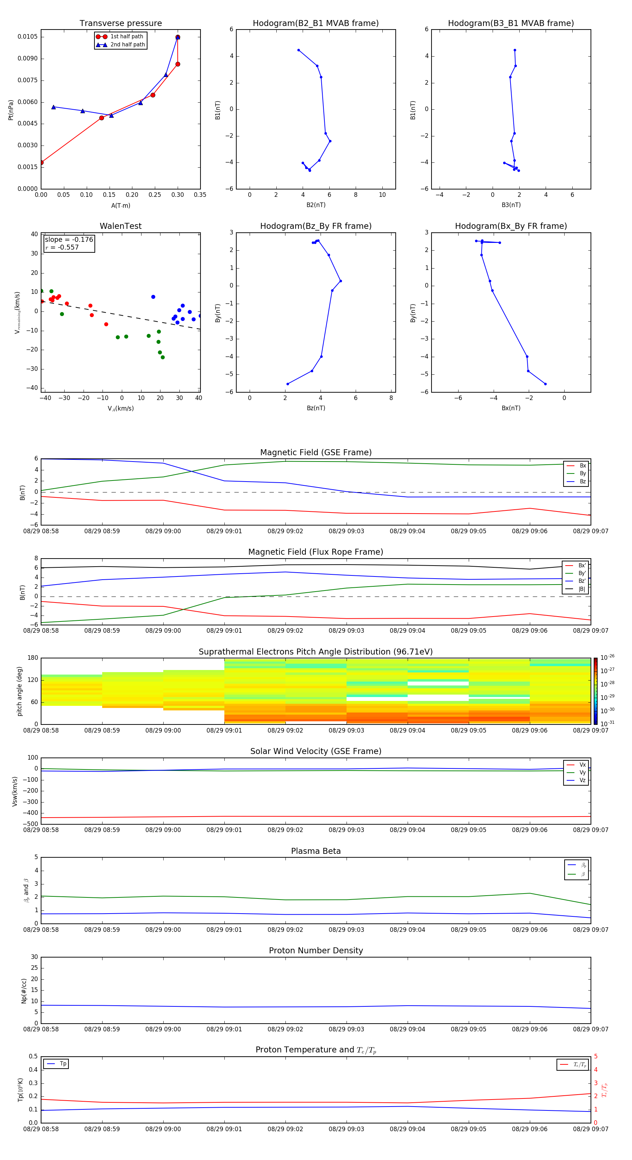Viewport: 632px width, 1160px height.
Task: Click the 'Hodogram(Bz_By FR frame)' title
Action: point(316,226)
